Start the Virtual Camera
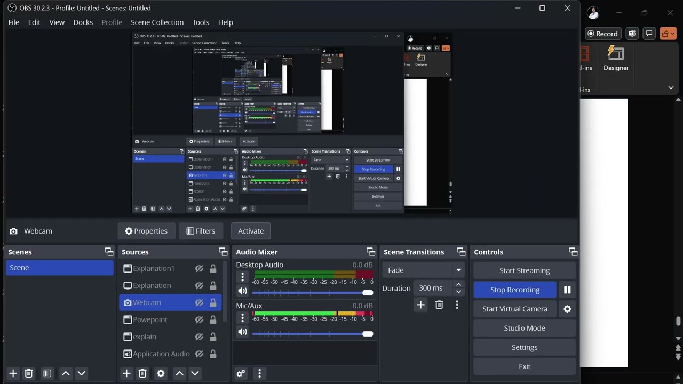This screenshot has height=384, width=683. [x=515, y=309]
